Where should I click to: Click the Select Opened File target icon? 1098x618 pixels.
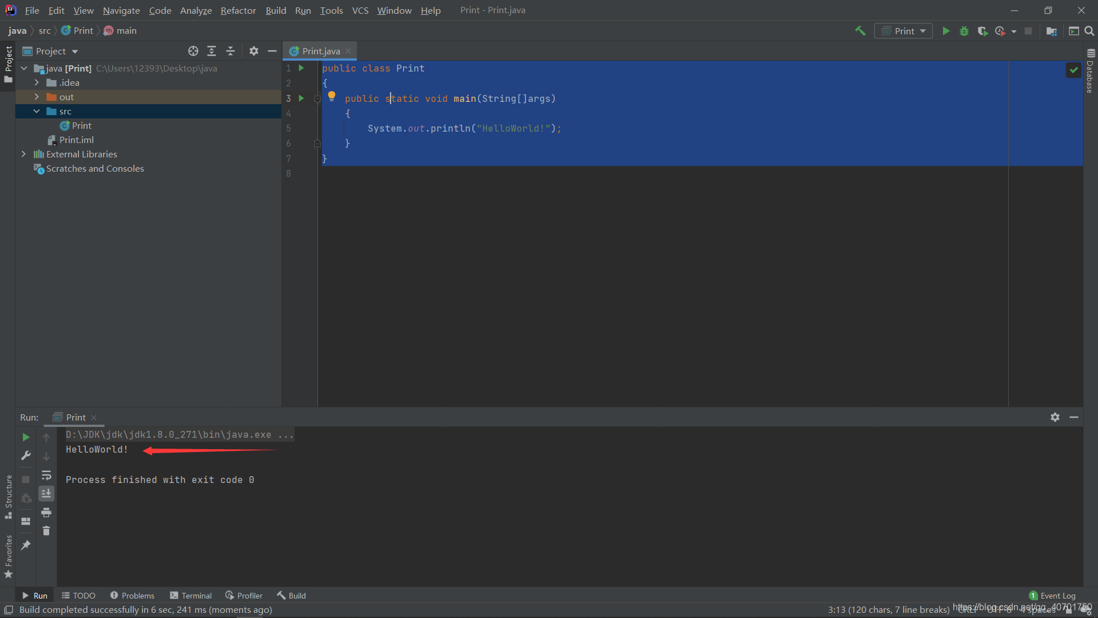[x=193, y=51]
